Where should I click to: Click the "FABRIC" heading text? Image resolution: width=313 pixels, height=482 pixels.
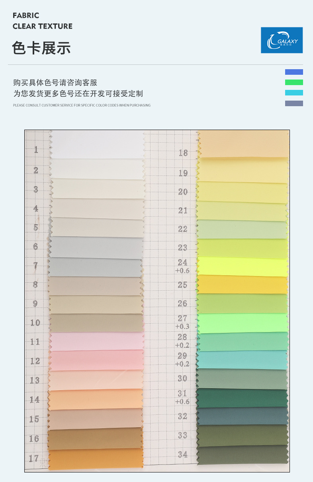26,16
